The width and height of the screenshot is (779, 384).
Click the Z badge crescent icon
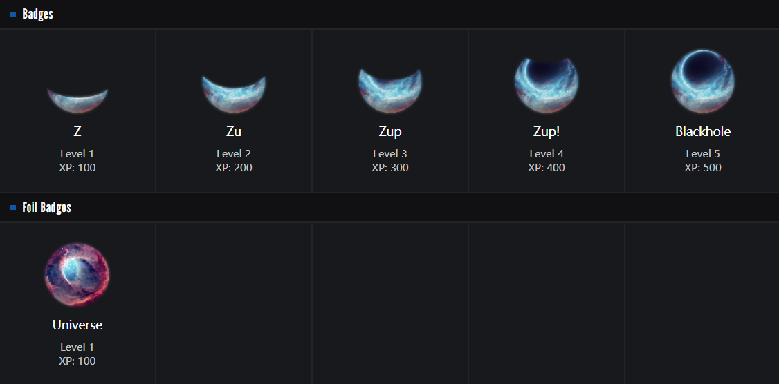[x=77, y=101]
